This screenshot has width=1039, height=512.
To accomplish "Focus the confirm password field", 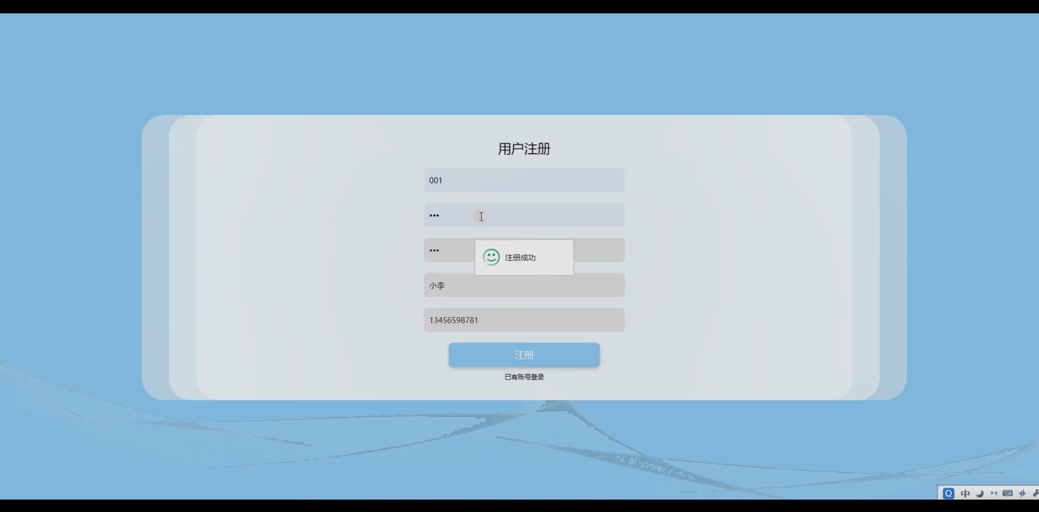I will [x=448, y=250].
